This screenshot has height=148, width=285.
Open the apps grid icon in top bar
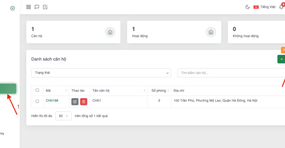(x=28, y=7)
